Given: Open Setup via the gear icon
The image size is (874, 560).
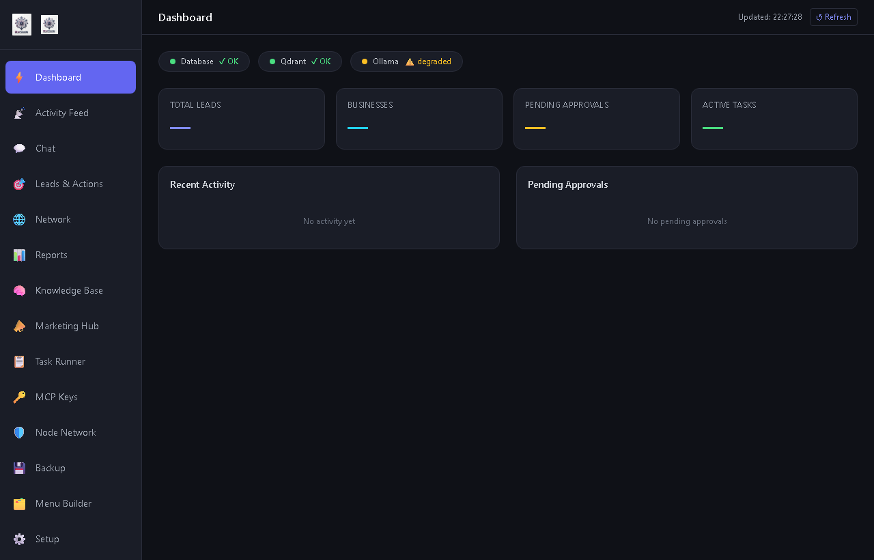Looking at the screenshot, I should pos(20,539).
